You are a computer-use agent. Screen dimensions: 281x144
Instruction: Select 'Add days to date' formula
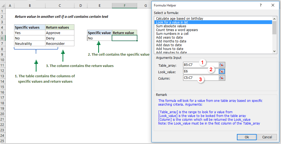tap(213, 45)
